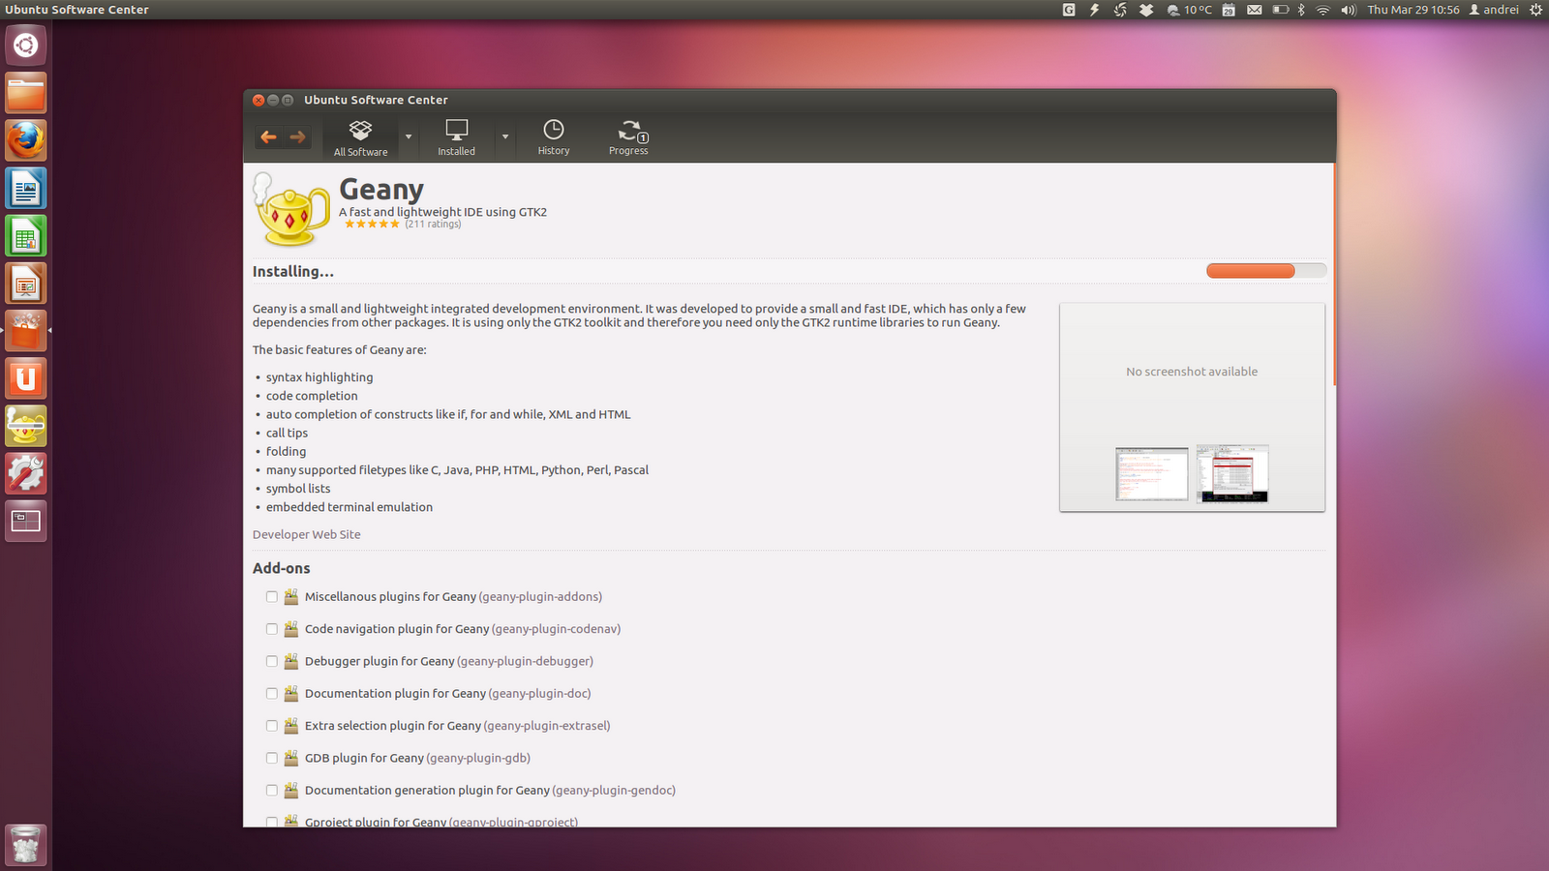Open the History view
The width and height of the screenshot is (1549, 871).
click(554, 138)
